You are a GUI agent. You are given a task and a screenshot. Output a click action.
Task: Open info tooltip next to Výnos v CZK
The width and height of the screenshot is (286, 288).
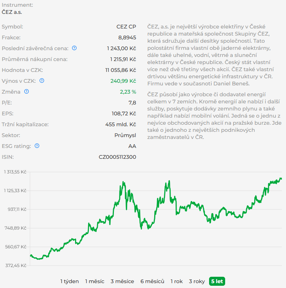[42, 81]
